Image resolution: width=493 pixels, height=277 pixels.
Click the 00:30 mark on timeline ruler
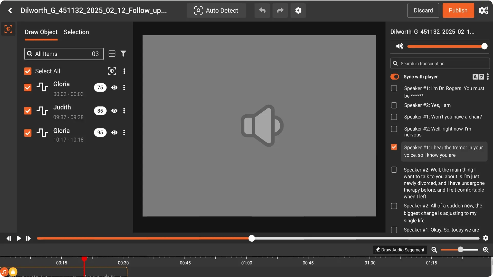pos(123,263)
